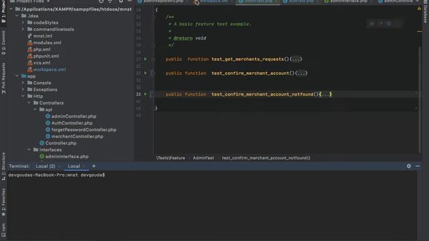Toggle fold marker beside test_confirm_merchant_account_notfound line
This screenshot has height=241, width=429.
(153, 94)
